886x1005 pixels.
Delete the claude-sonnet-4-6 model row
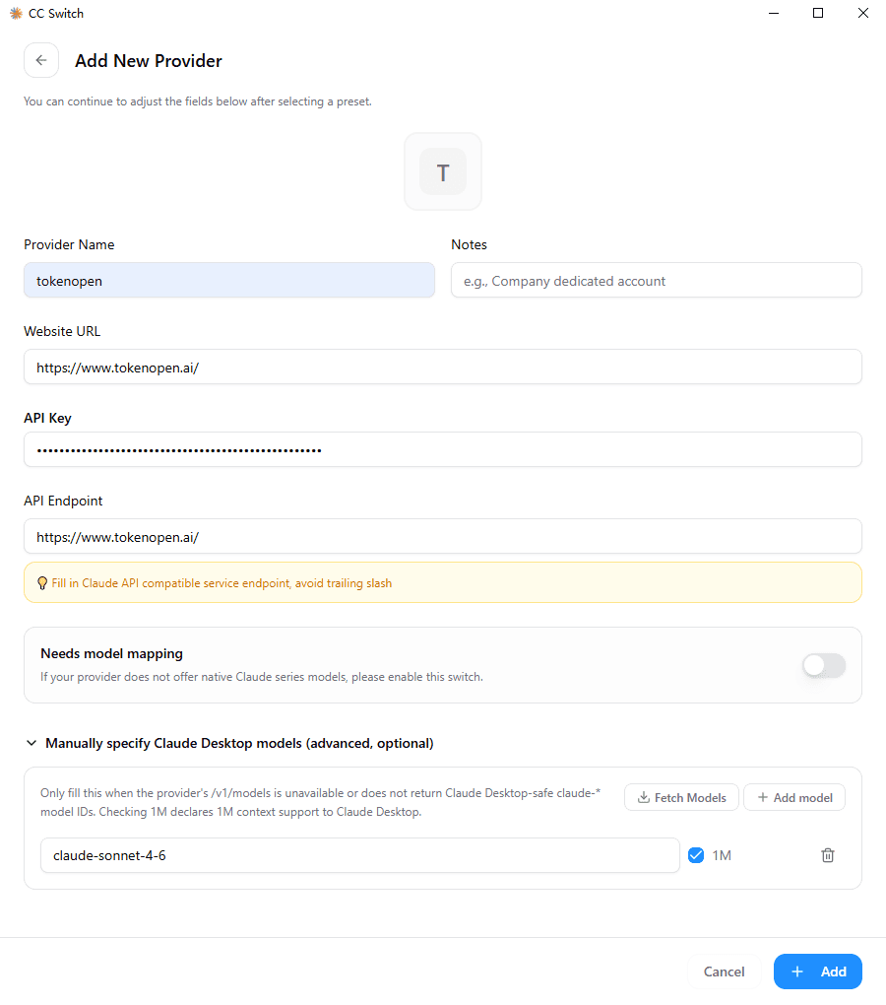(827, 855)
